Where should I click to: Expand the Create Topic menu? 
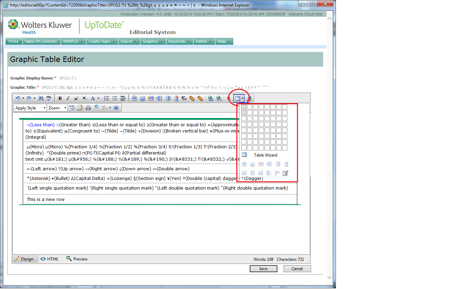[x=102, y=41]
